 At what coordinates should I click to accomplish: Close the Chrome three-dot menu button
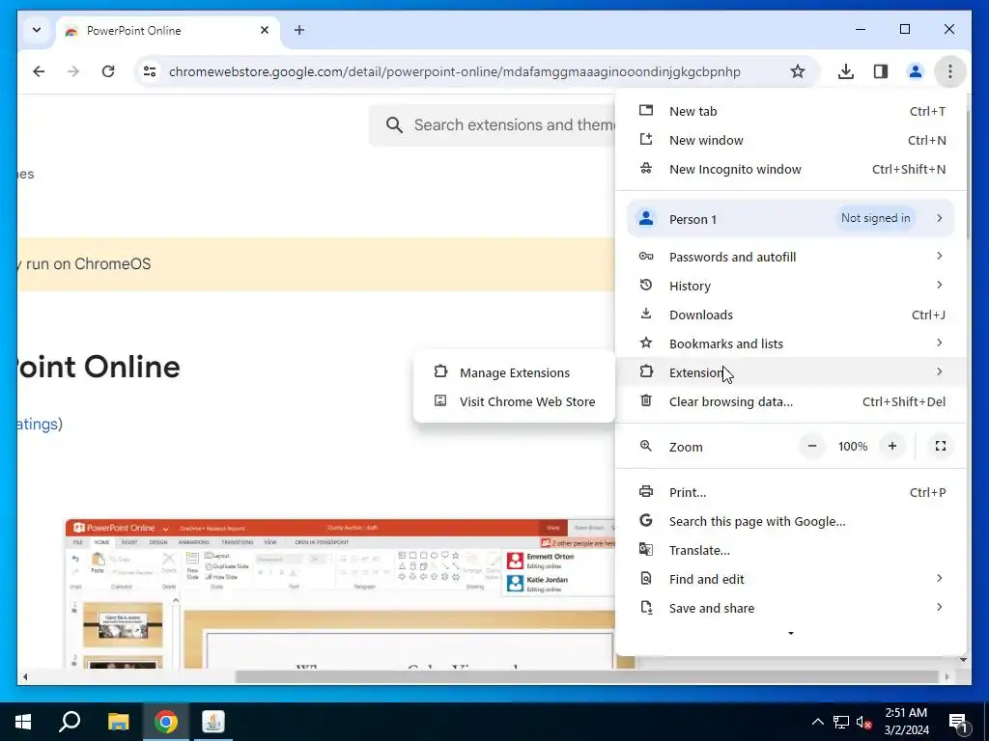pyautogui.click(x=950, y=71)
